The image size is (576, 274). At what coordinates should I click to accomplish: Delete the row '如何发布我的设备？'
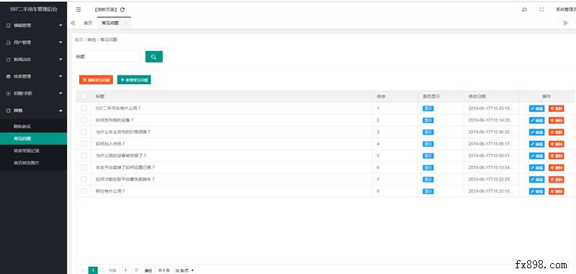click(556, 120)
